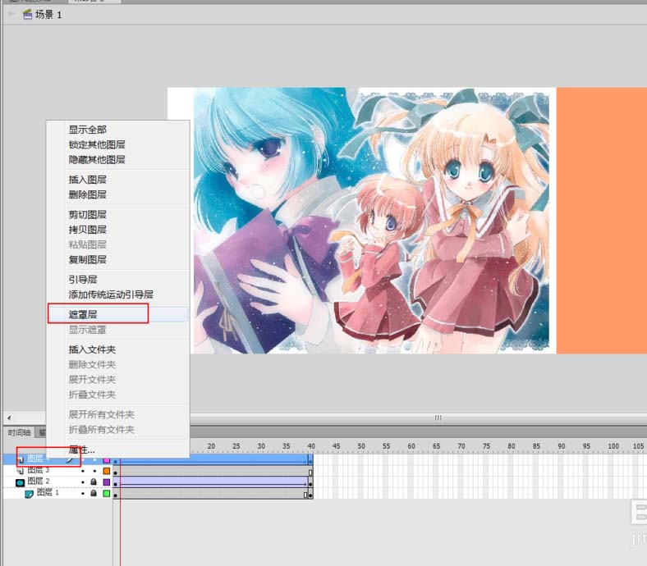Click the first keyframe of 图层 3

coord(116,472)
